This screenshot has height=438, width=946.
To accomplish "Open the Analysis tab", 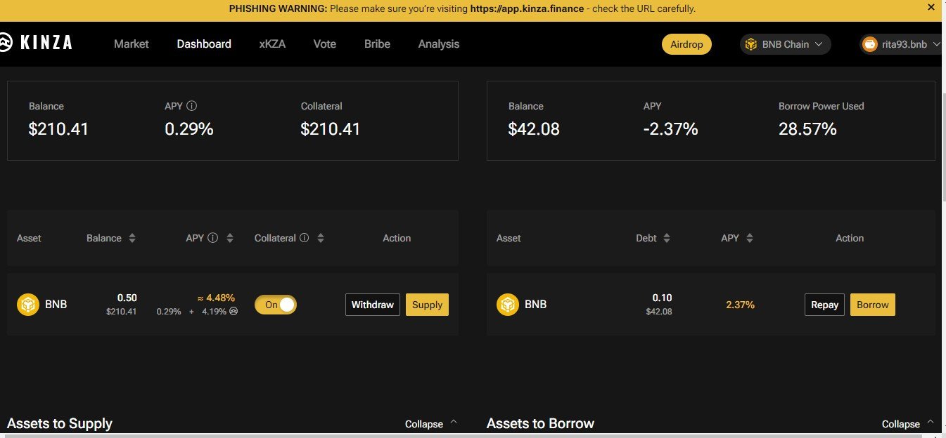I will (x=439, y=44).
